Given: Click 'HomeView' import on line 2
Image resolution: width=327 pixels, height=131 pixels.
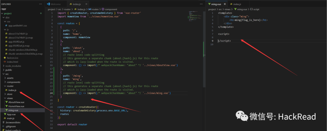Looking at the screenshot, I should [x=73, y=16].
